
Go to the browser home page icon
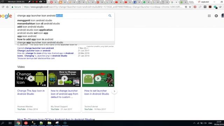tap(7, 7)
